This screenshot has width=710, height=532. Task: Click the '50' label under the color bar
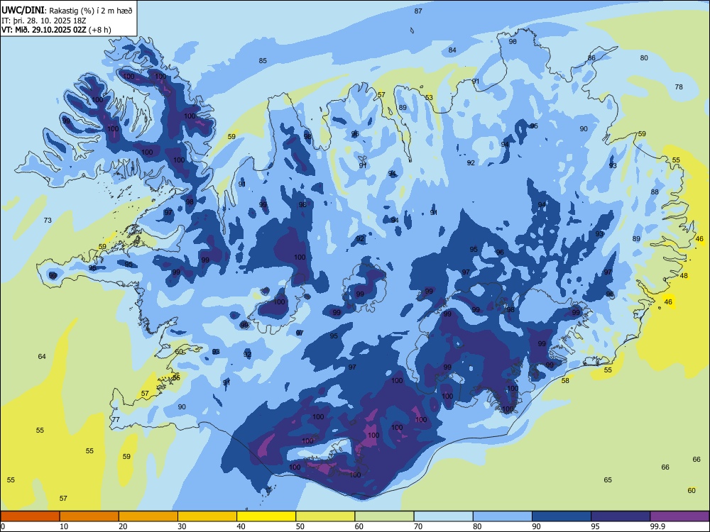(300, 526)
